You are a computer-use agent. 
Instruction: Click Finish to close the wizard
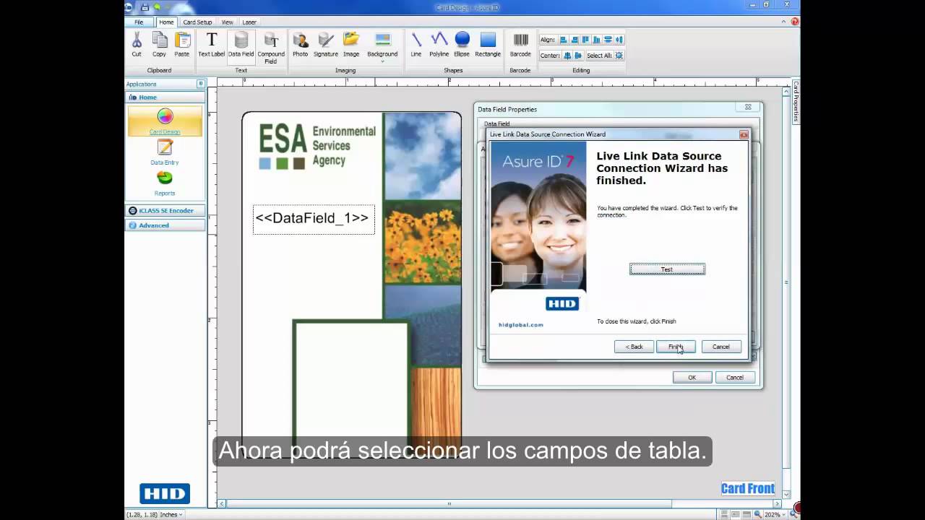(676, 347)
